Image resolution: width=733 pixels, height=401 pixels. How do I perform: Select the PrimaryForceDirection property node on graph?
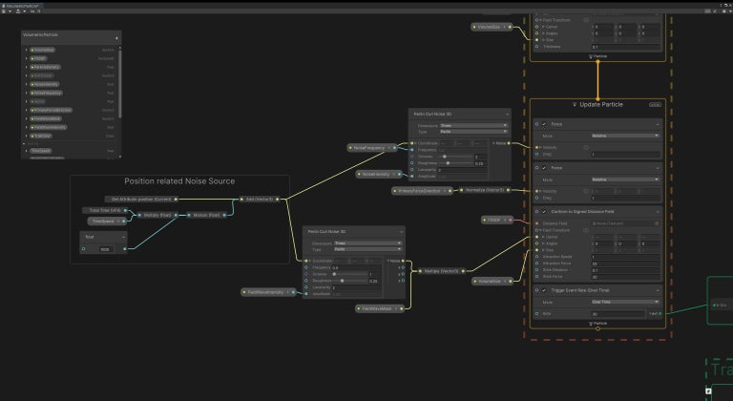(x=422, y=191)
